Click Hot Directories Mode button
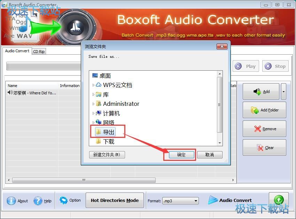 115,200
